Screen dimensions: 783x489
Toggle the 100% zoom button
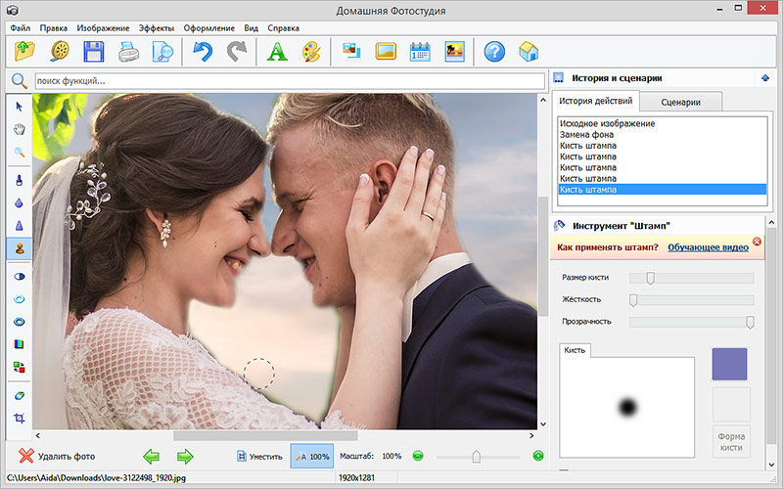(x=311, y=456)
